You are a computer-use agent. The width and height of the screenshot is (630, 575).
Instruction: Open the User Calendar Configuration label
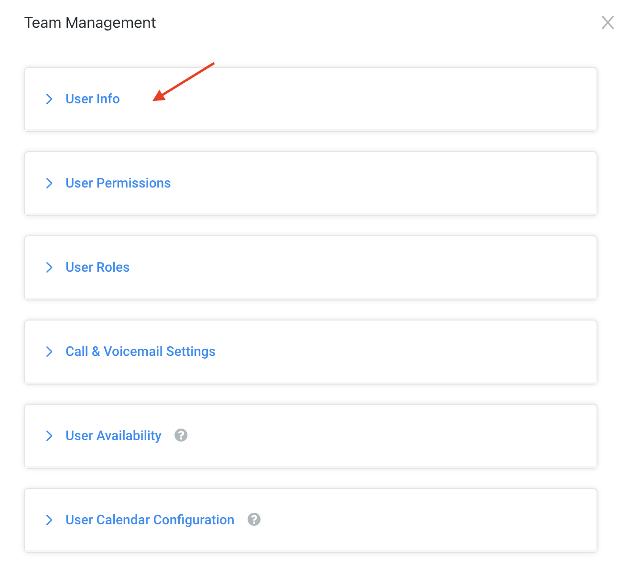click(150, 520)
